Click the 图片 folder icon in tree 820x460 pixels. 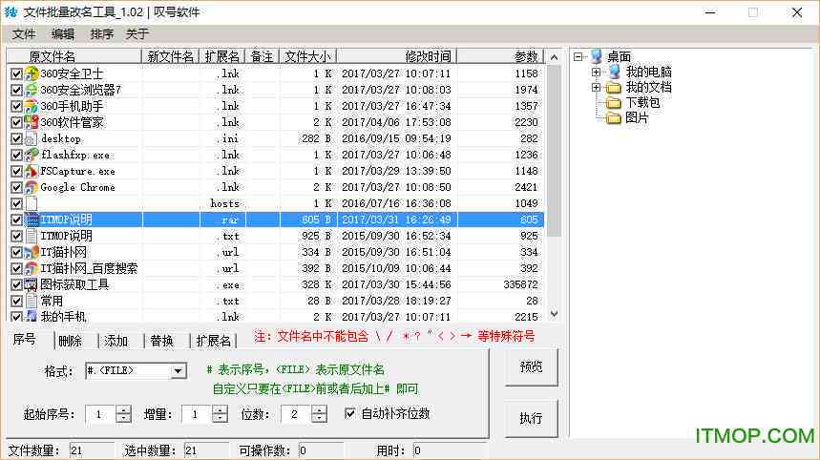point(614,118)
